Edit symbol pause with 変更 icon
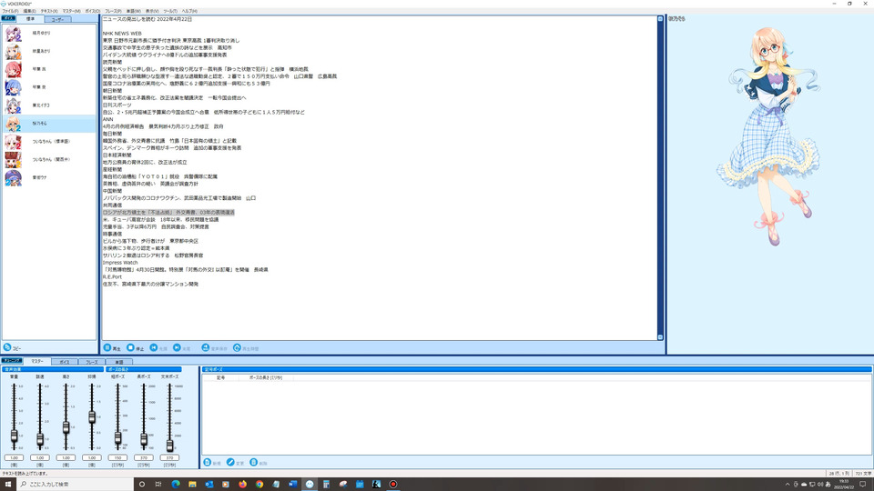The image size is (874, 491). point(230,463)
